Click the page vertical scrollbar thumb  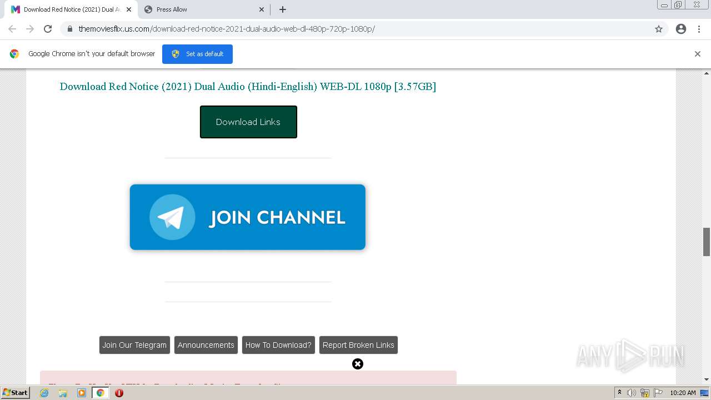click(707, 242)
